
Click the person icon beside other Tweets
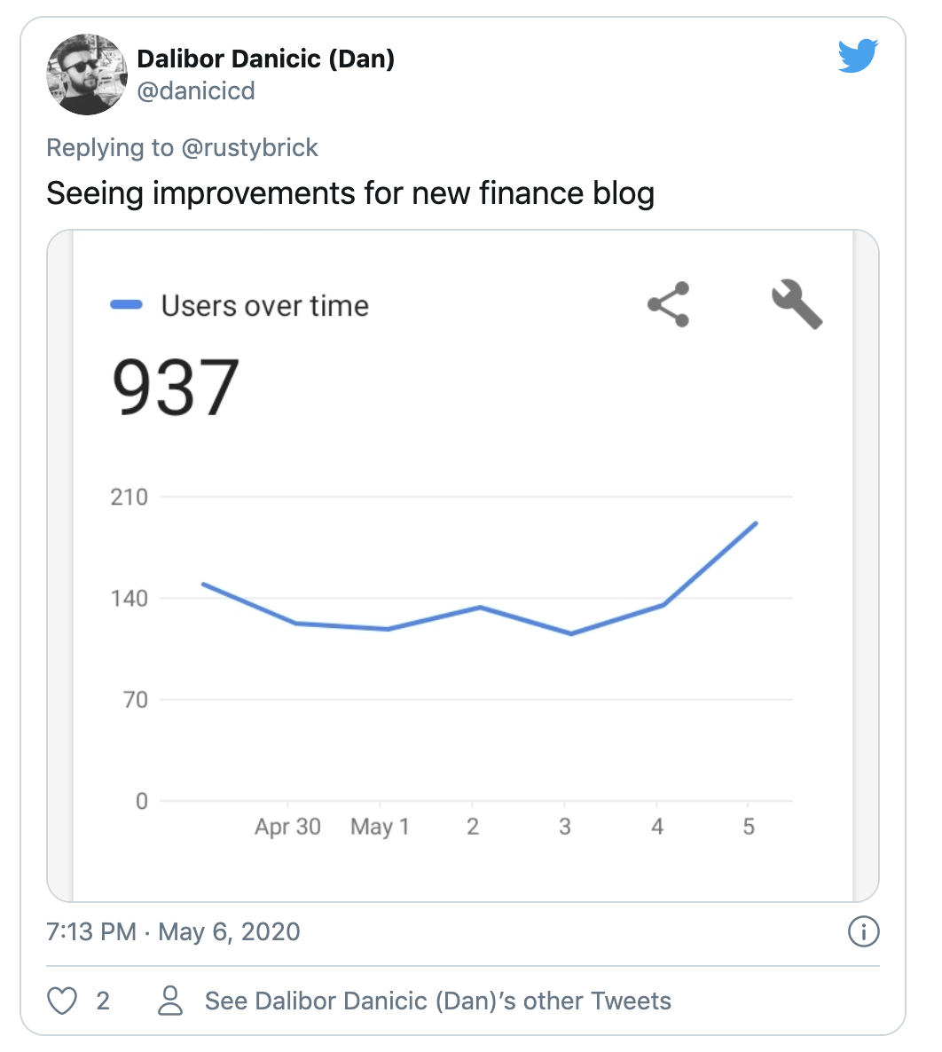click(169, 1001)
